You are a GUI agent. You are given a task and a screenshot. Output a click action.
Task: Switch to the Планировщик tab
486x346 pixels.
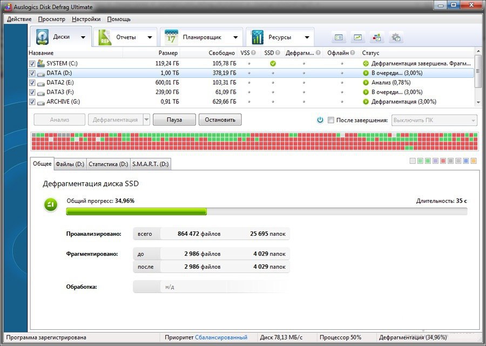coord(201,37)
